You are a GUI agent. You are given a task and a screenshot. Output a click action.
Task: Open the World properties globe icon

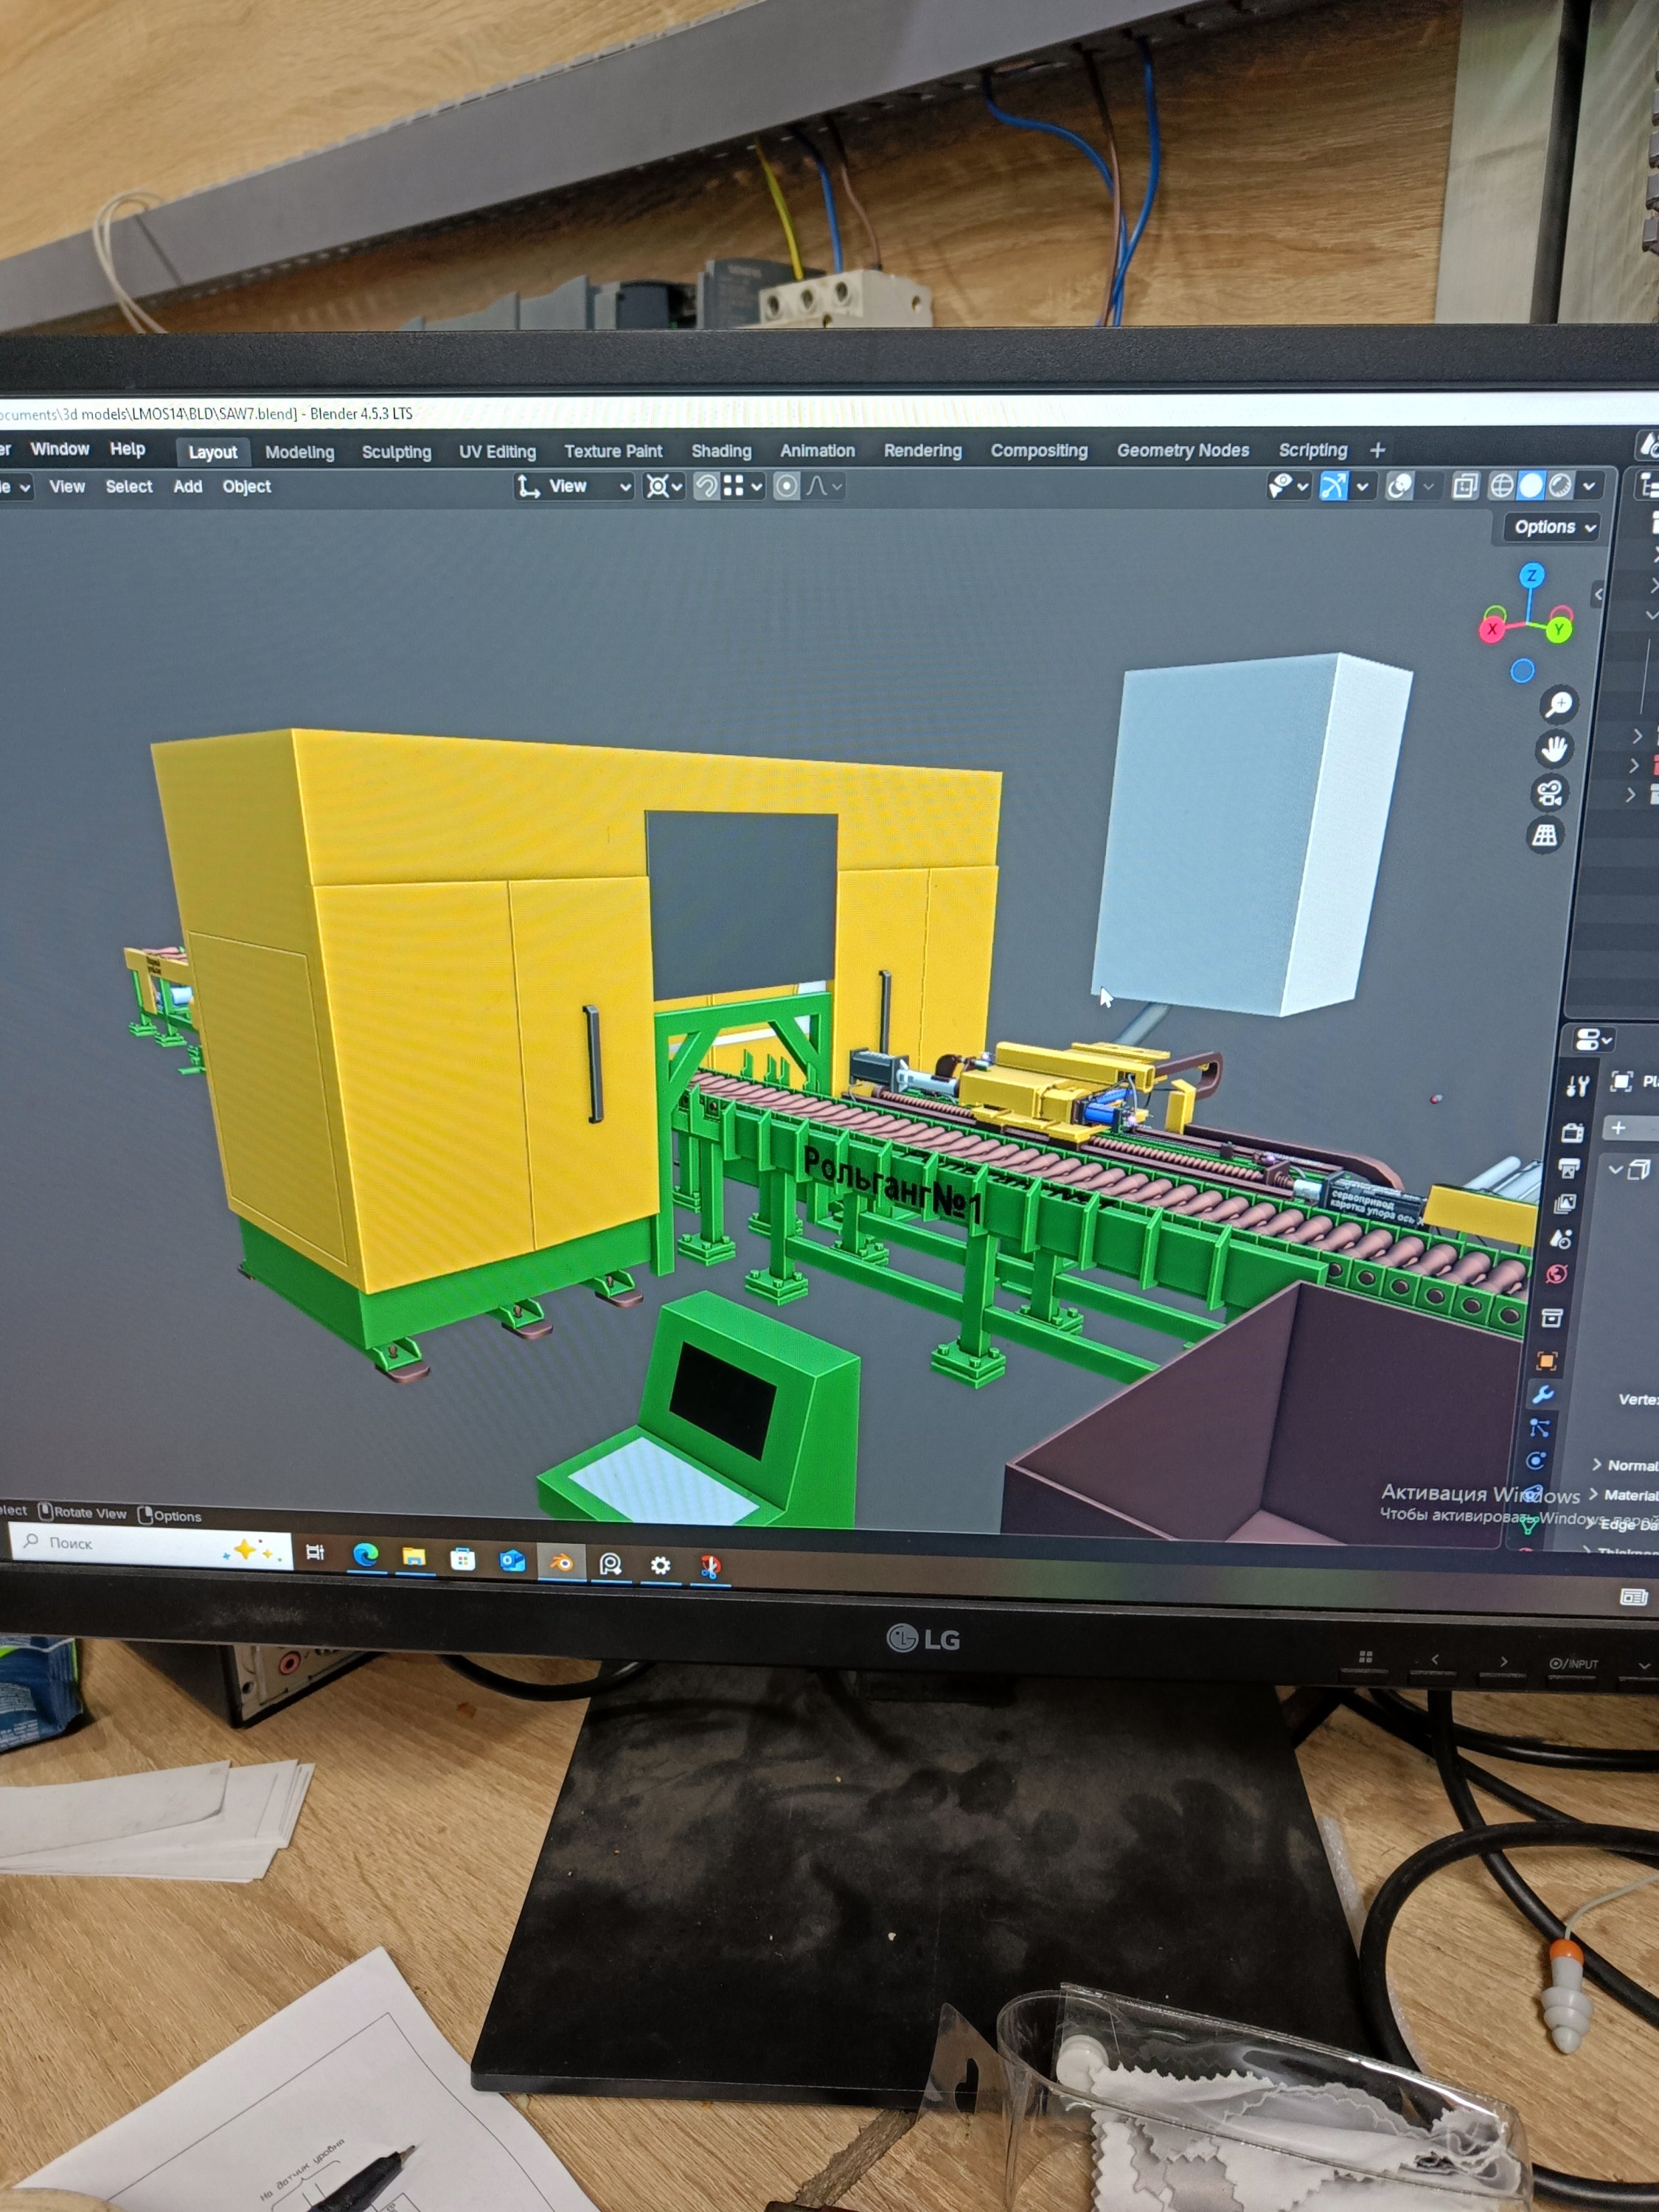(x=1556, y=1275)
